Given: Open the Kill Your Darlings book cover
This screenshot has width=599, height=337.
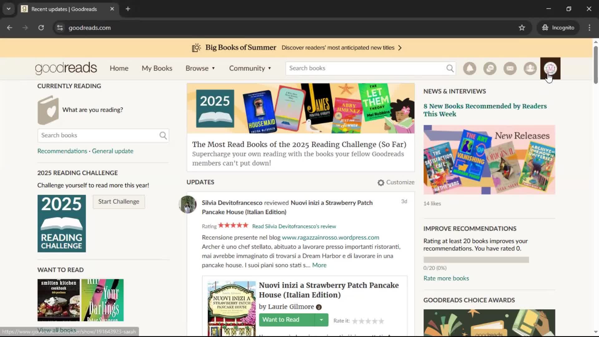Looking at the screenshot, I should pos(102,300).
